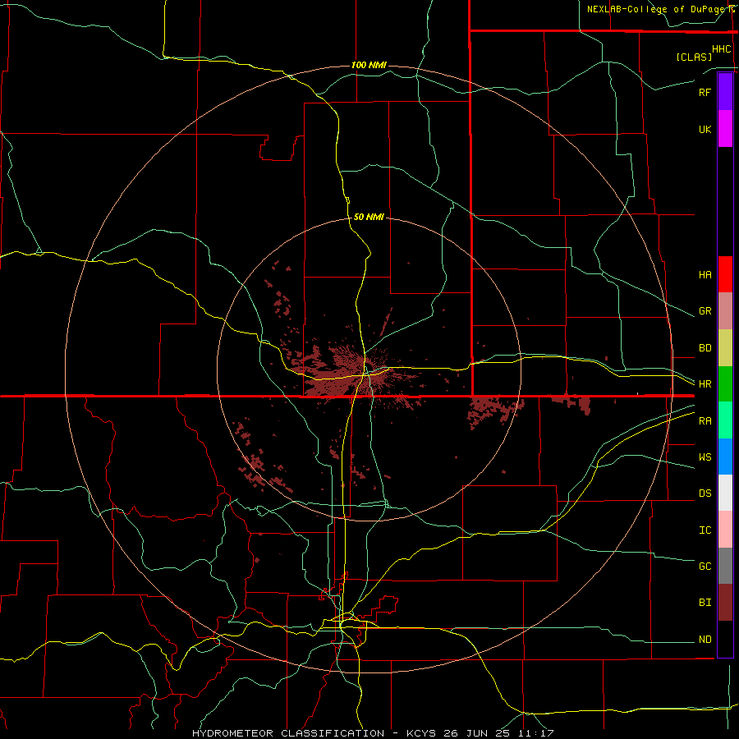Viewport: 739px width, 739px height.
Task: Click the RF legend label
Action: tap(705, 92)
